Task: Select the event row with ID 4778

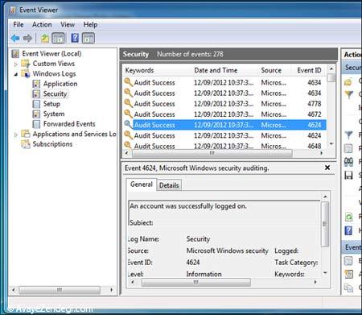Action: click(x=224, y=104)
